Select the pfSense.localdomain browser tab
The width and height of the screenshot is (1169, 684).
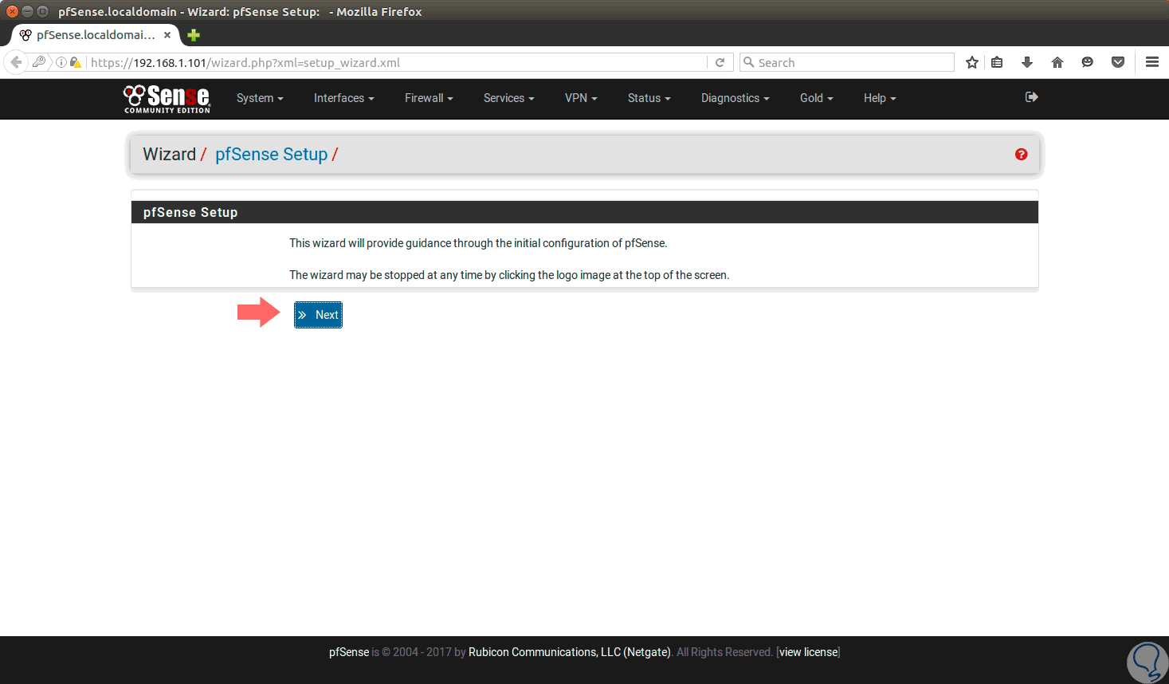point(96,35)
